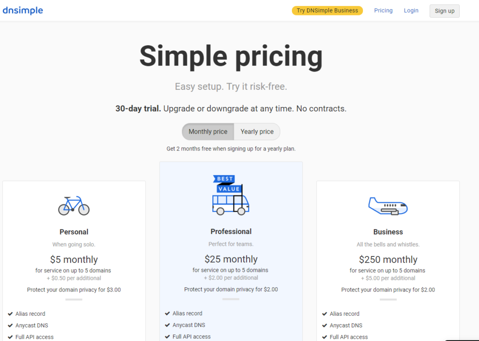
Task: Select the Business plan heading
Action: [x=388, y=232]
